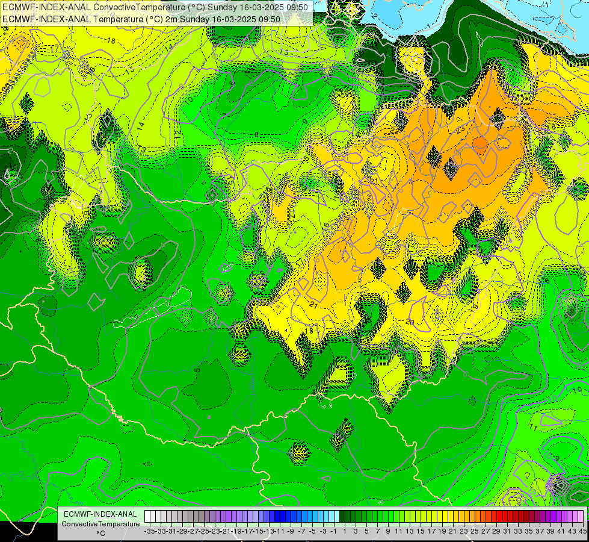The image size is (589, 542).
Task: Click the -19 legend scale value
Action: [236, 531]
